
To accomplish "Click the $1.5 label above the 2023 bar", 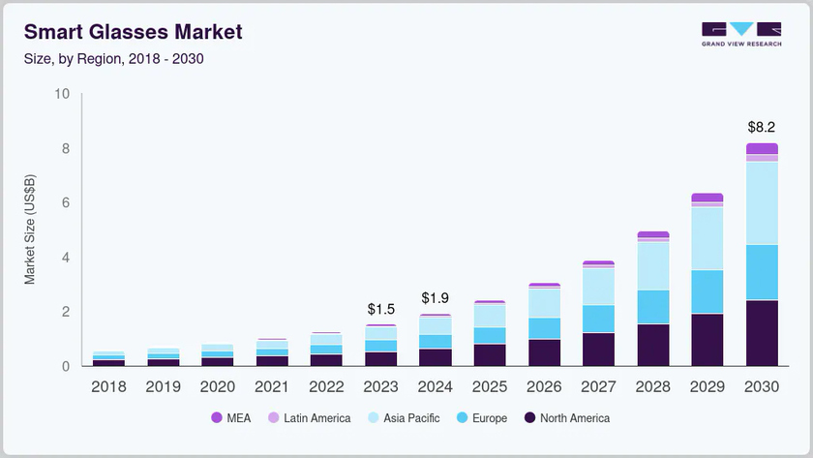I will click(381, 309).
